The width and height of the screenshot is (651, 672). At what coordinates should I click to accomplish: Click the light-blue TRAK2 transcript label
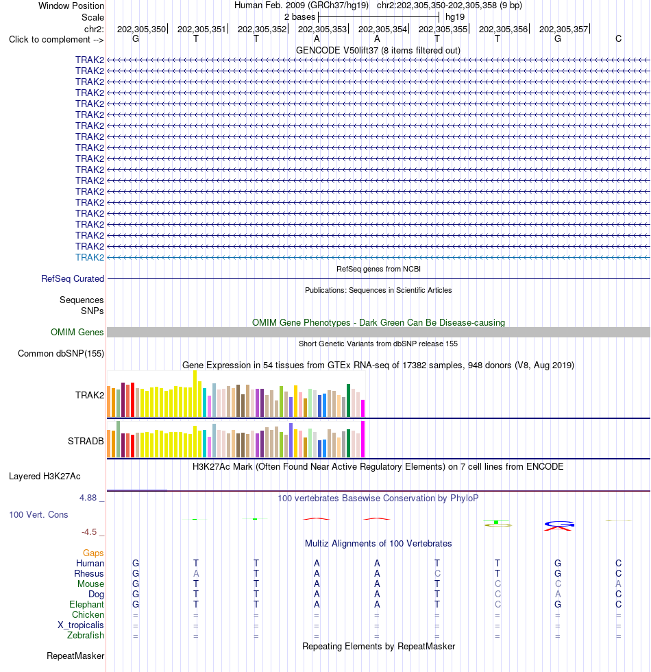point(90,257)
